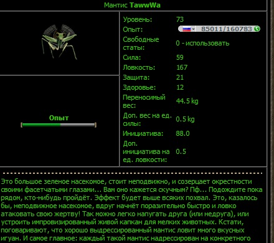Click the 'Инициатива:' label
This screenshot has height=243, width=274.
click(143, 133)
